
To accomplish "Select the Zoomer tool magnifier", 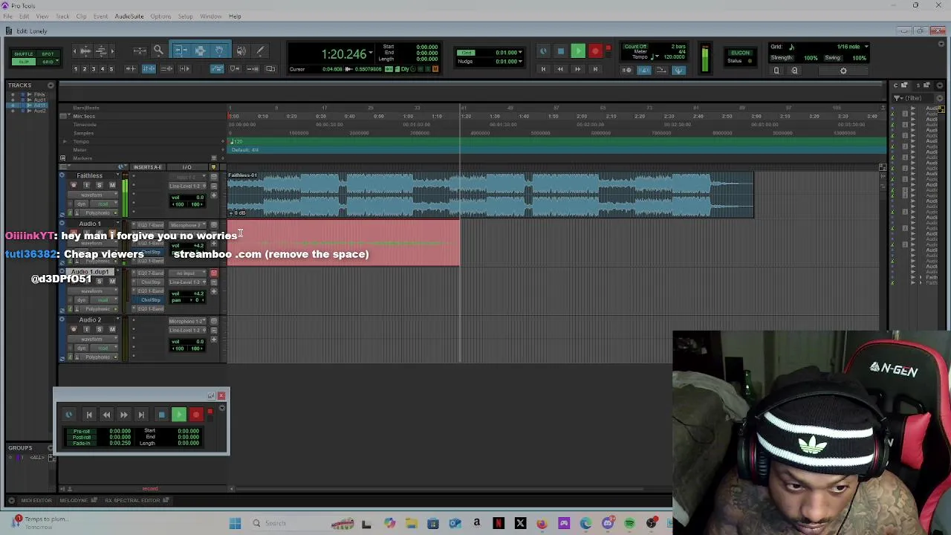I will (x=158, y=51).
